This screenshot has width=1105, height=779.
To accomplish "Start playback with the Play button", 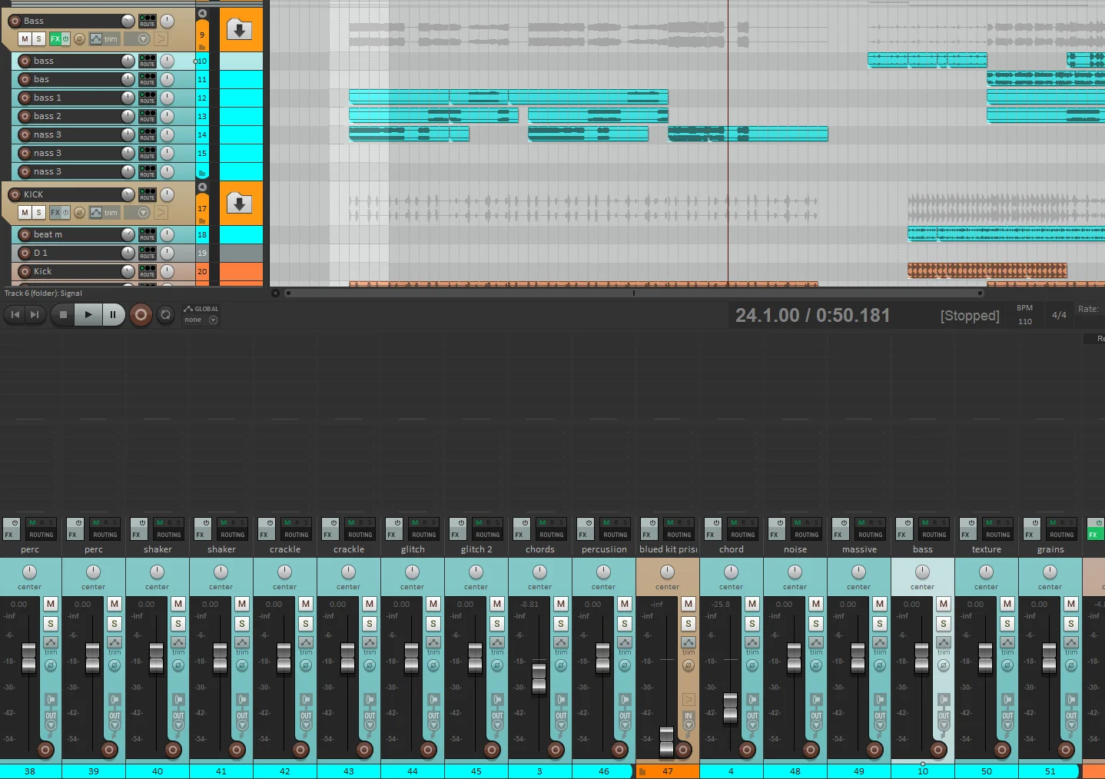I will 88,314.
